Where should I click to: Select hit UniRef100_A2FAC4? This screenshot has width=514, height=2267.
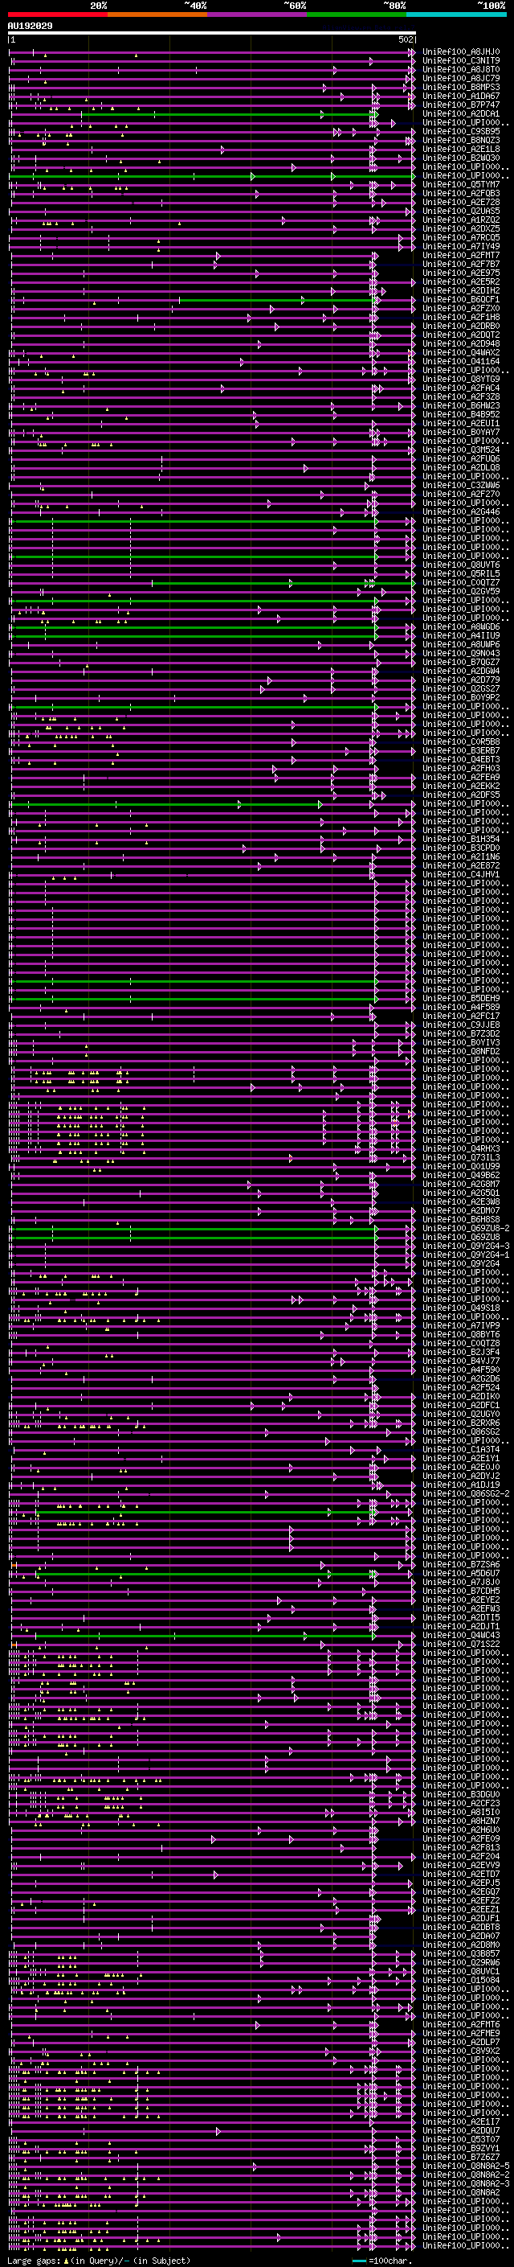[x=461, y=388]
